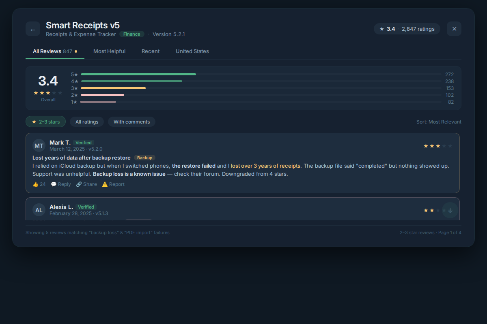Click the 4★ rating distribution bar

click(261, 81)
